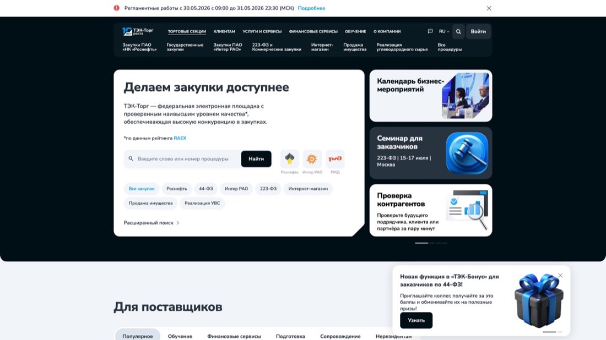Open Все процедуры section
This screenshot has height=340, width=606.
pos(450,47)
